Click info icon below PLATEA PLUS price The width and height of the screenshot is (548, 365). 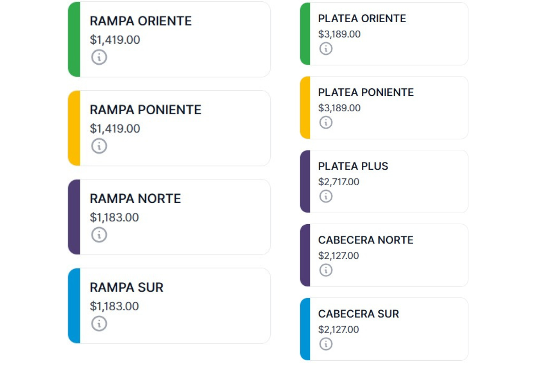pos(326,196)
